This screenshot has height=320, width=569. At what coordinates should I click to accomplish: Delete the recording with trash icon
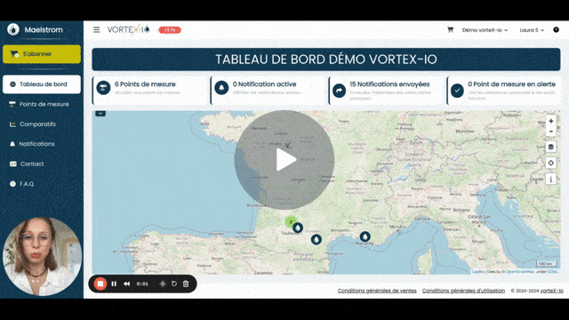click(x=186, y=284)
